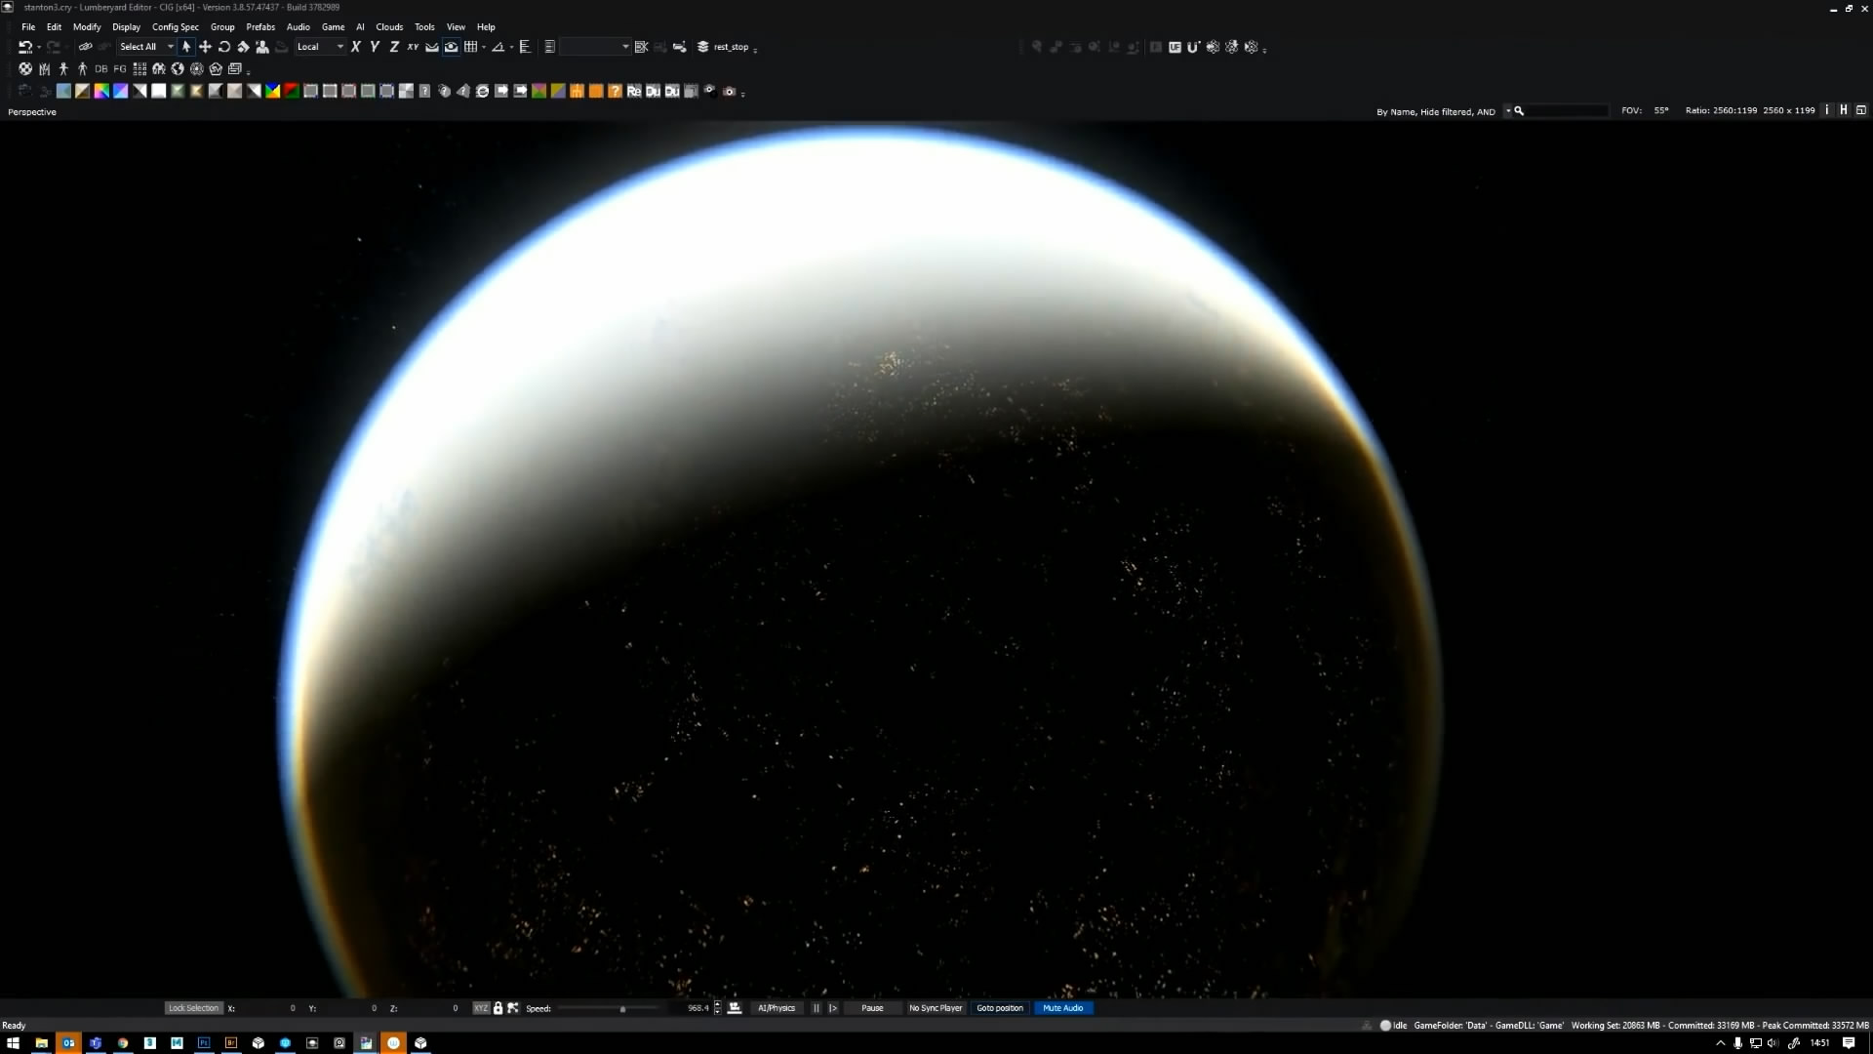Open the Select All dropdown
Image resolution: width=1873 pixels, height=1054 pixels.
coord(146,47)
